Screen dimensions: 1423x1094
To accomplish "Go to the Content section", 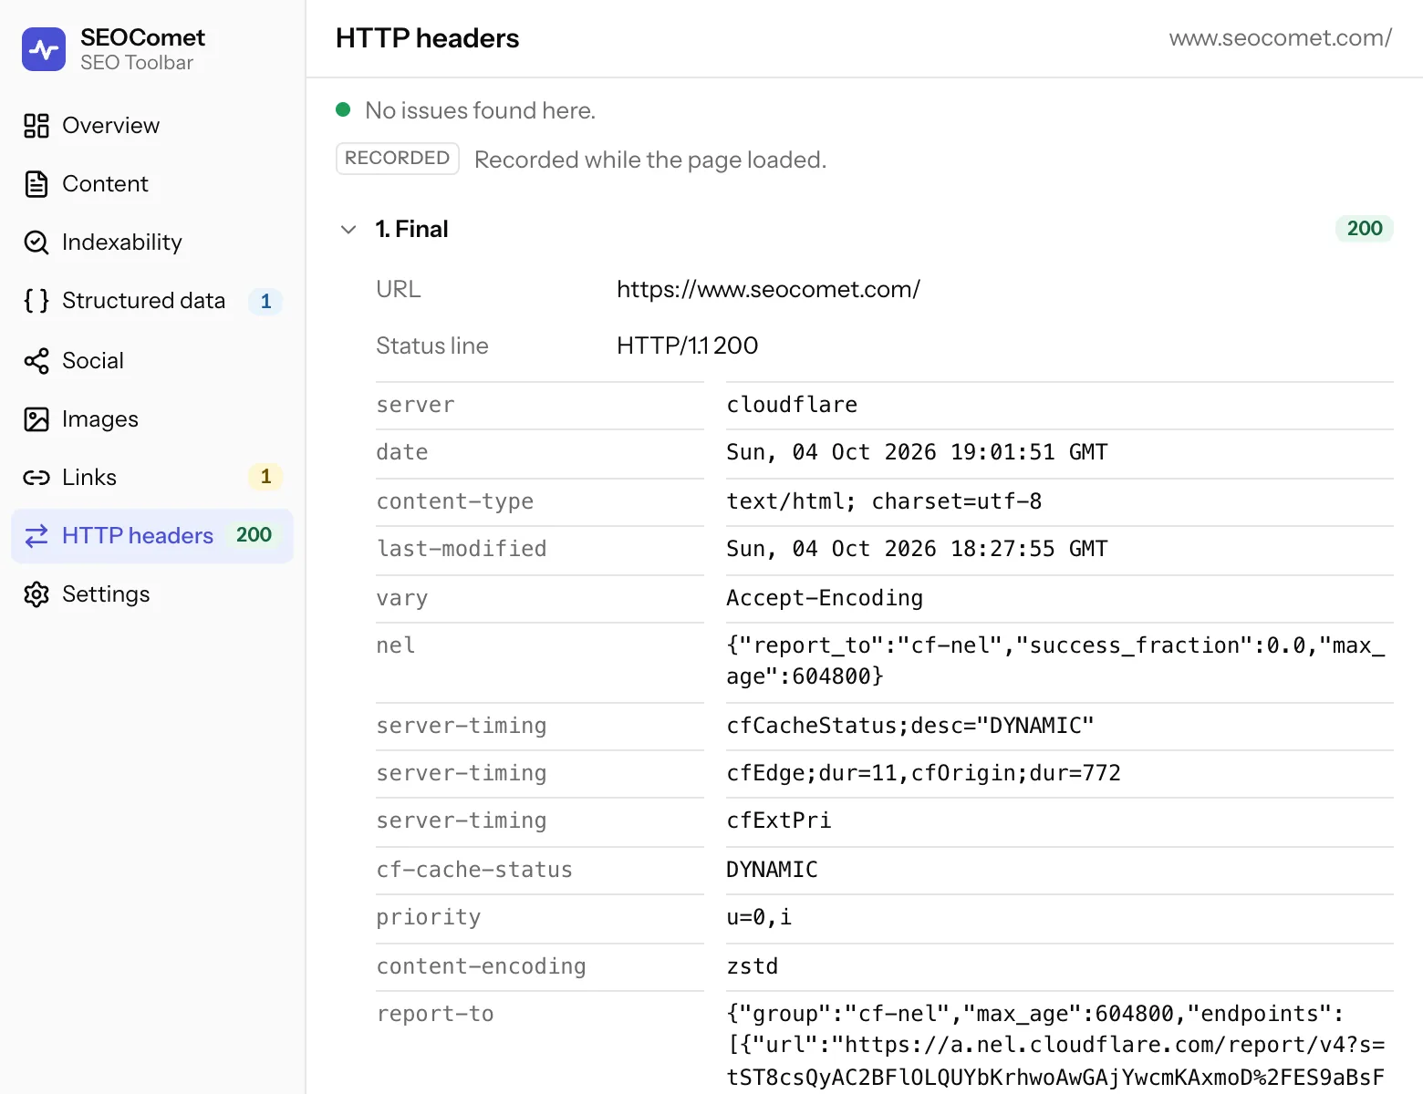I will [x=152, y=184].
